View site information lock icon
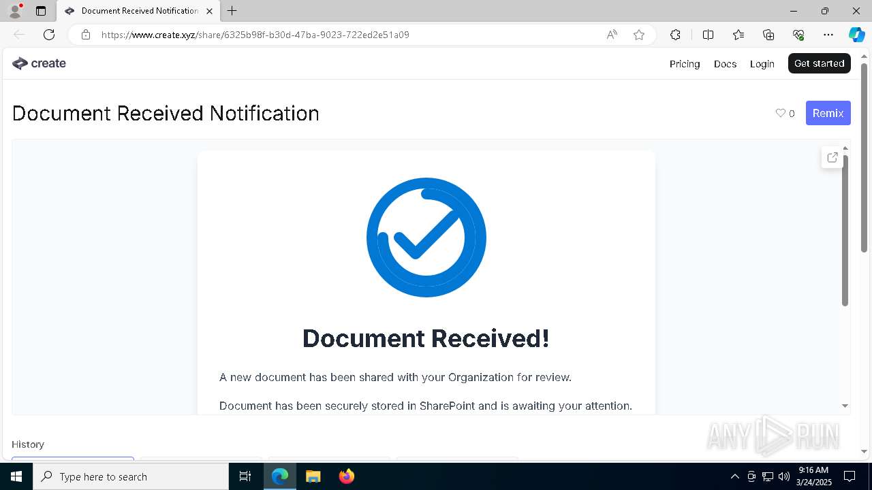The width and height of the screenshot is (872, 490). click(85, 35)
